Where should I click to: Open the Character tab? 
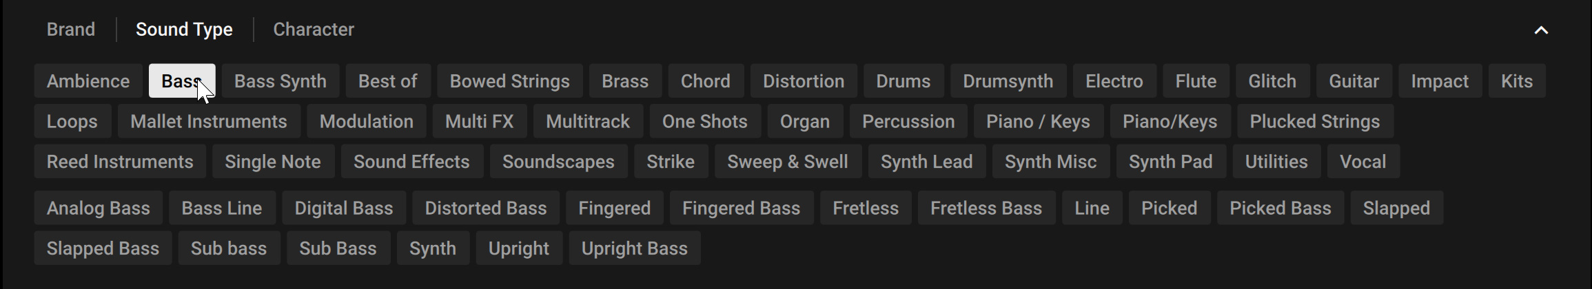(x=314, y=30)
